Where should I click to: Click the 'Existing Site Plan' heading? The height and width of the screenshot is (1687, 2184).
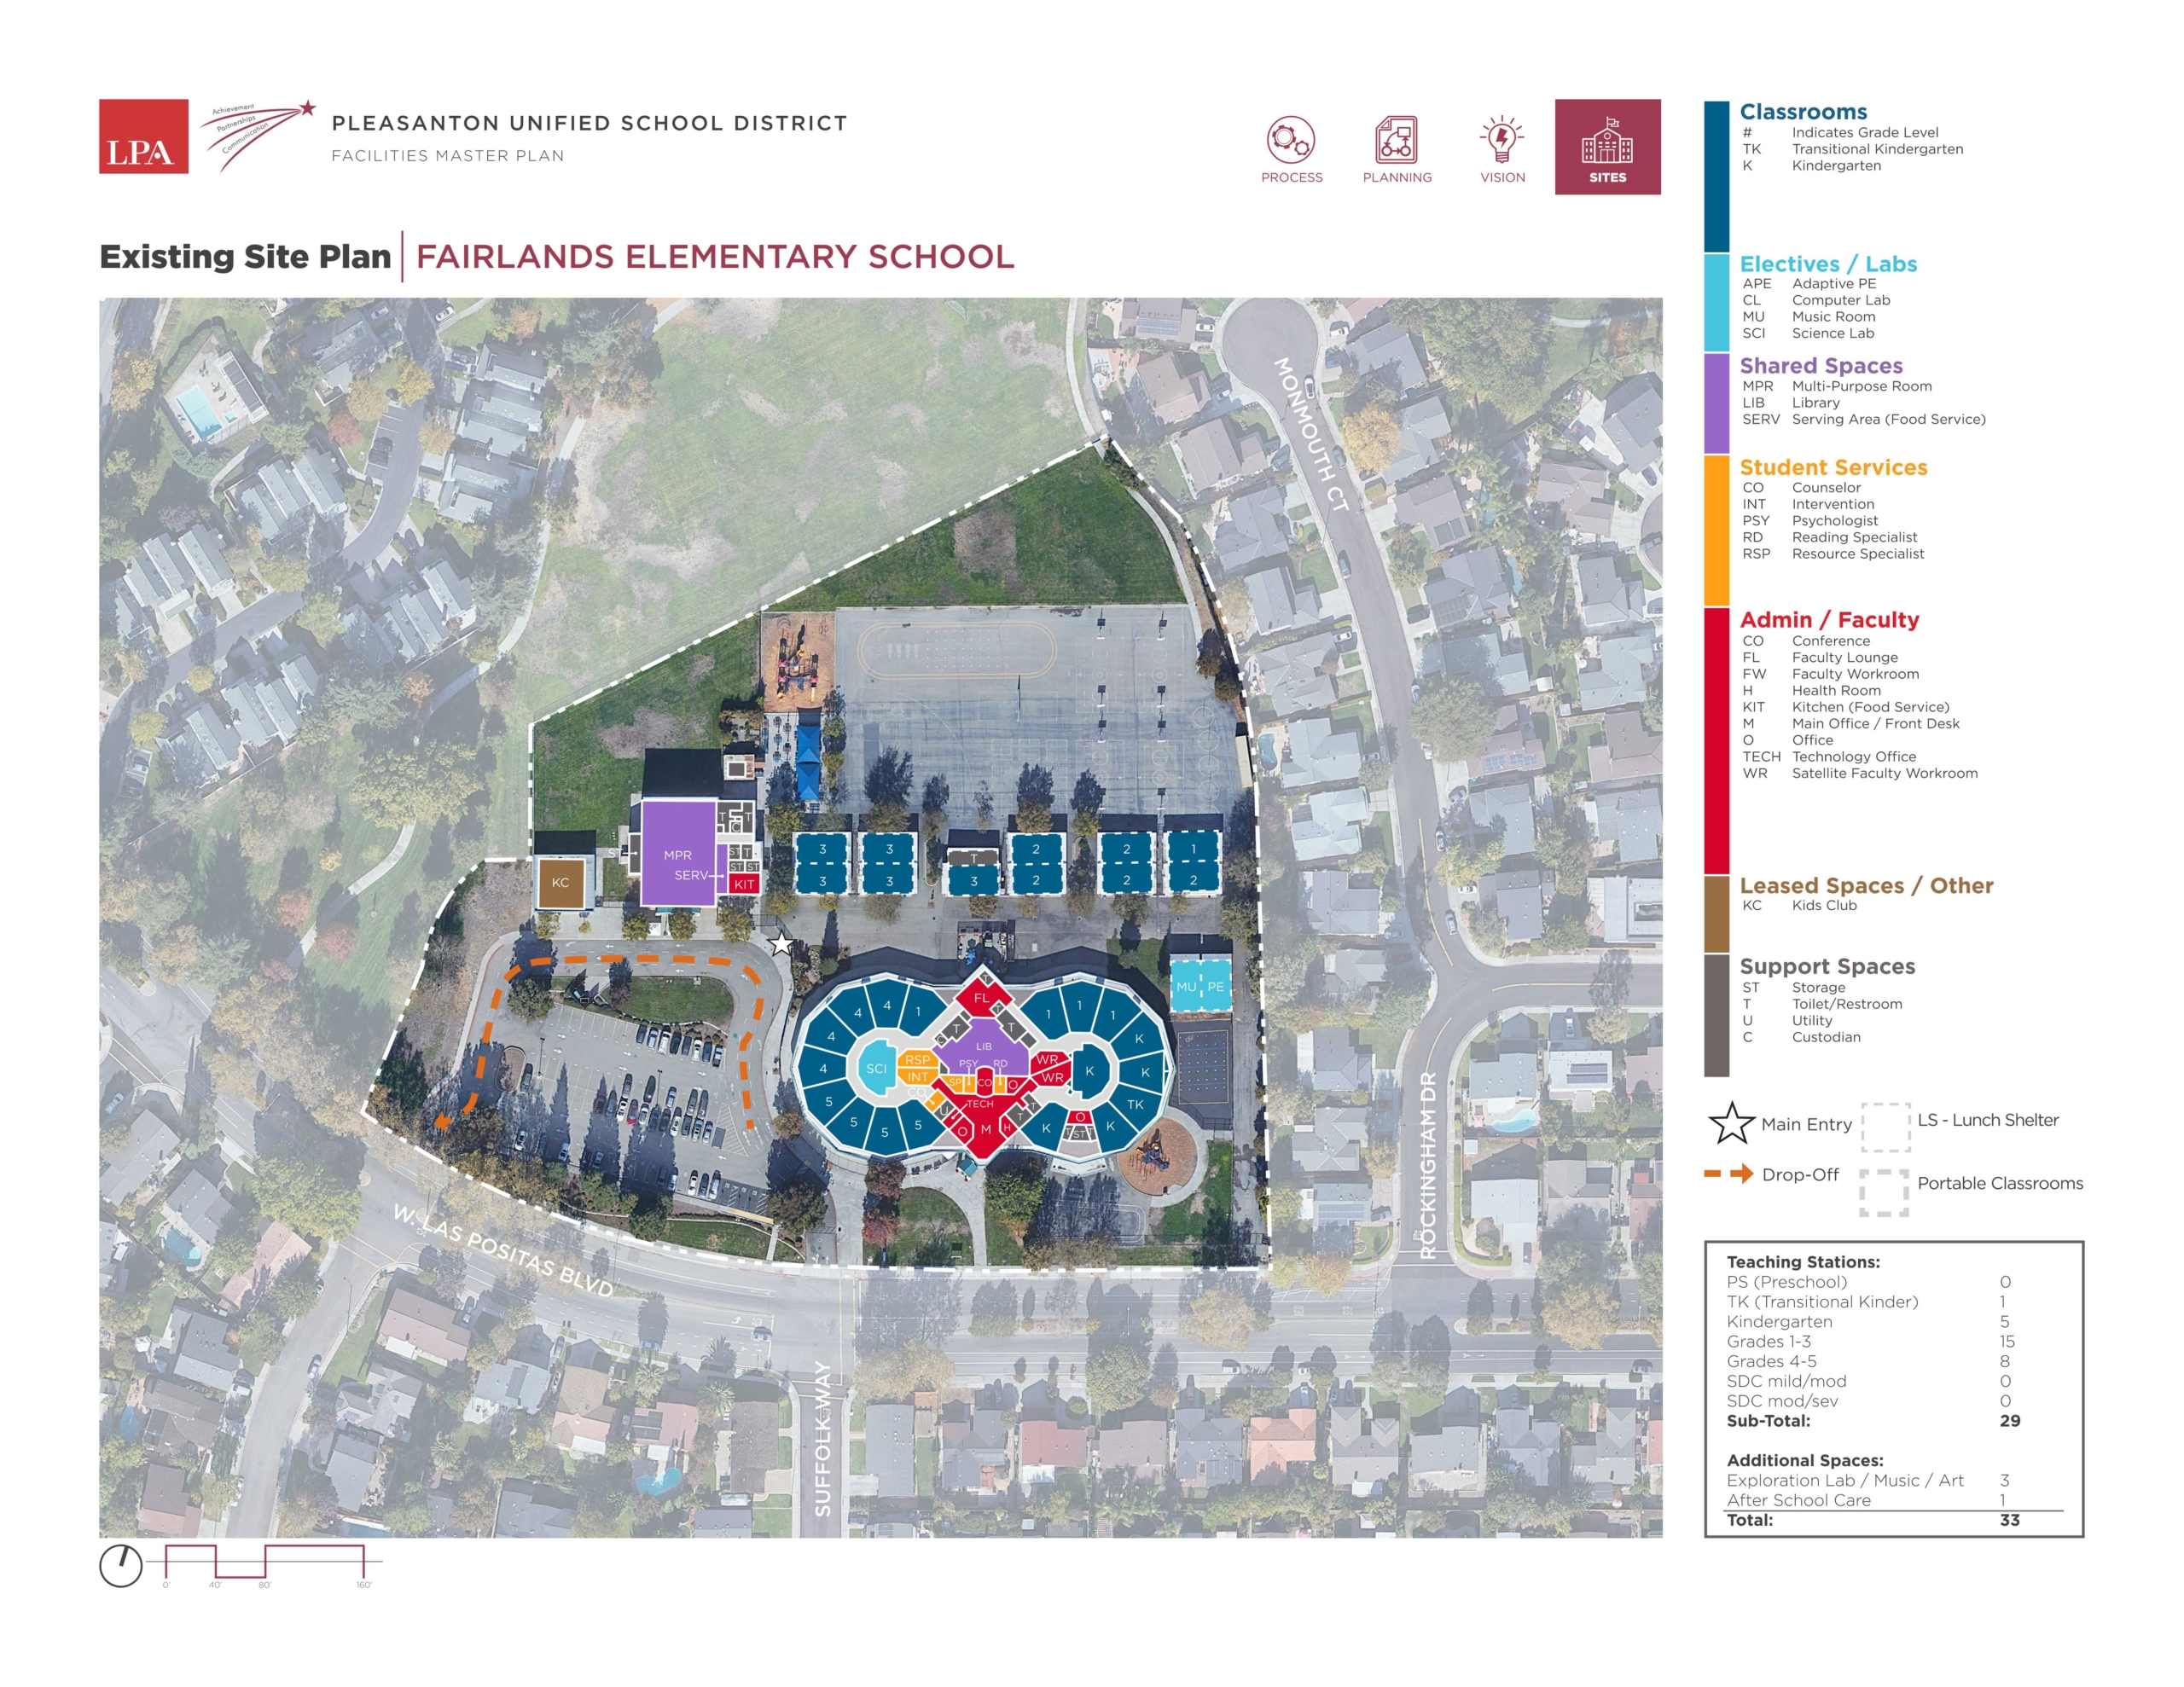pos(245,257)
